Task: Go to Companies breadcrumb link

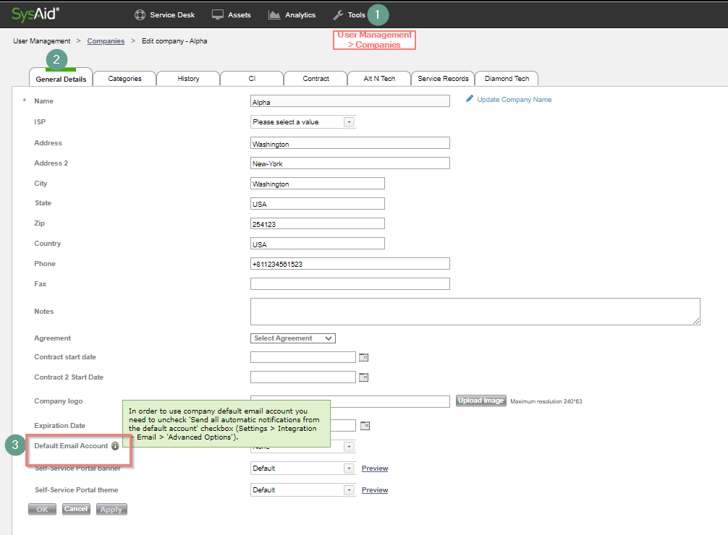Action: tap(106, 40)
